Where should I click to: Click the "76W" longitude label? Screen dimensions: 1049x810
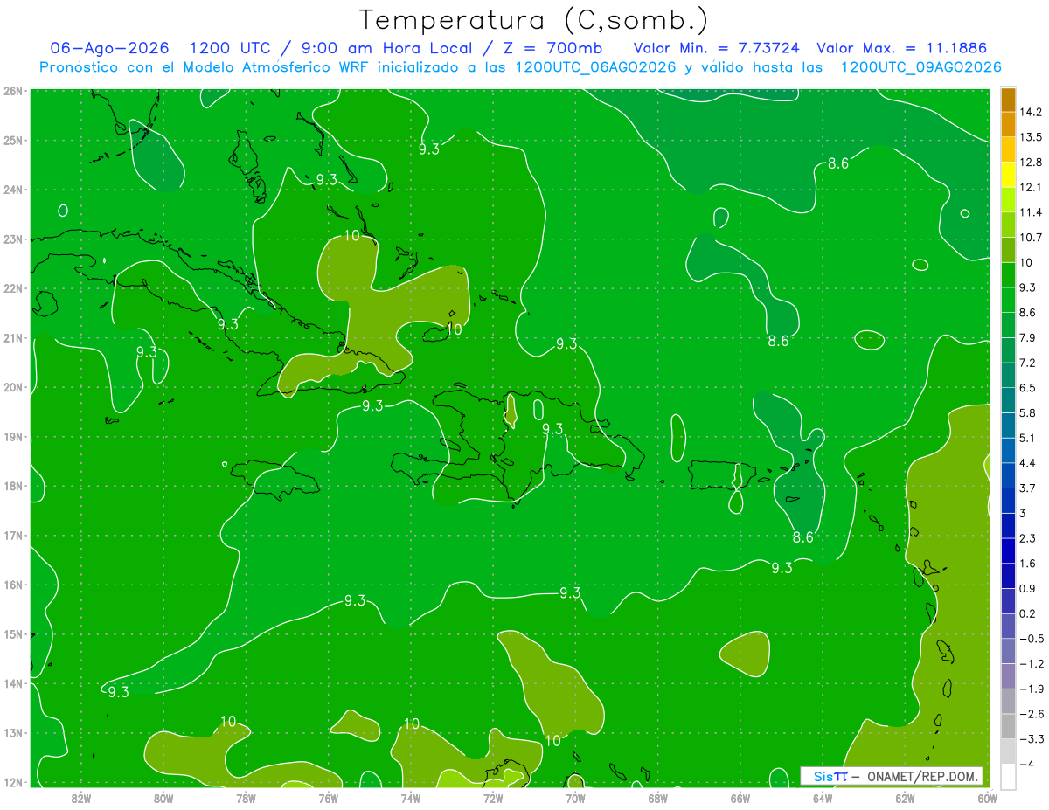[x=328, y=797]
